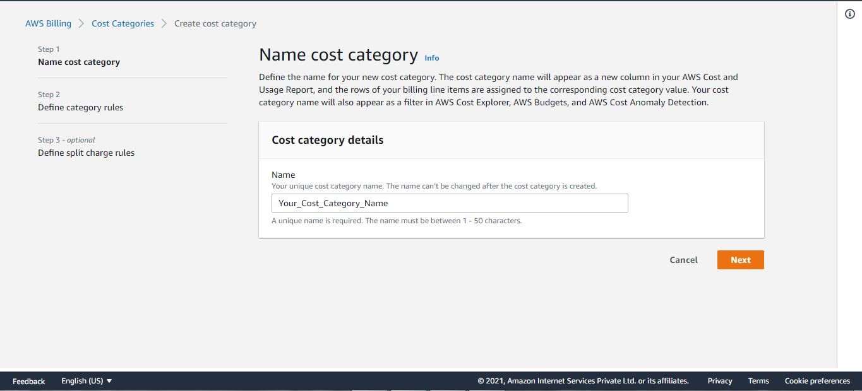Image resolution: width=862 pixels, height=391 pixels.
Task: Click the Feedback option in footer
Action: pyautogui.click(x=28, y=381)
